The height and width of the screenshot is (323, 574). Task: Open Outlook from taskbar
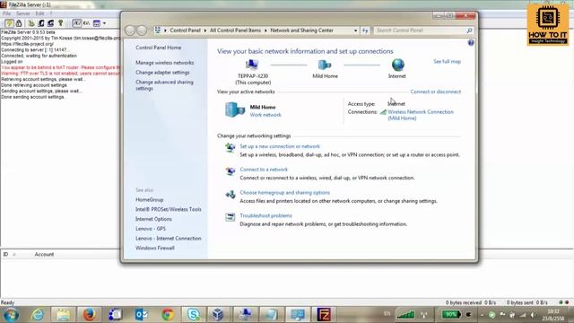coord(142,315)
